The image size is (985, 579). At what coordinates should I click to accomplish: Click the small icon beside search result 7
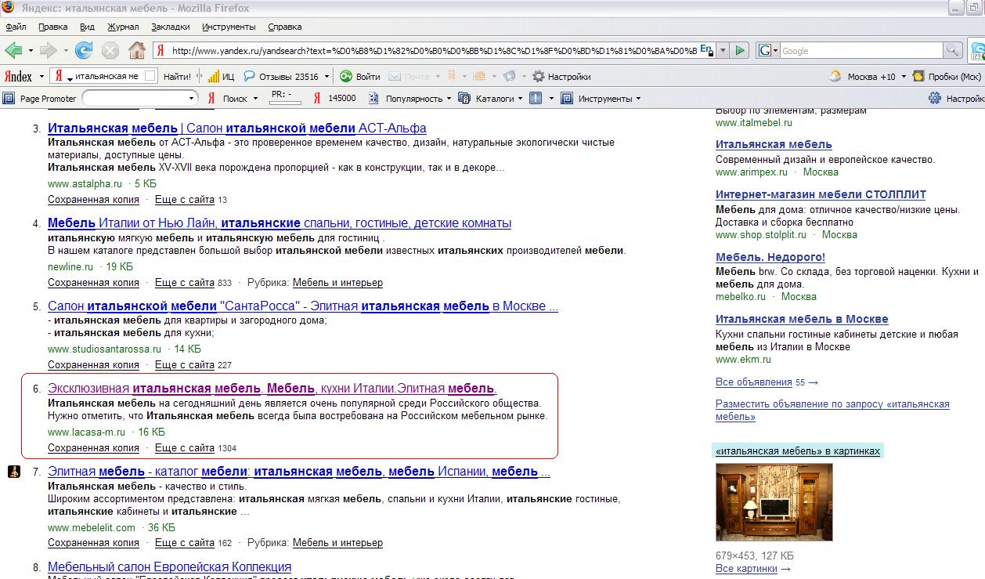13,472
